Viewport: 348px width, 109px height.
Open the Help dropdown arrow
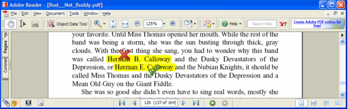click(x=240, y=24)
